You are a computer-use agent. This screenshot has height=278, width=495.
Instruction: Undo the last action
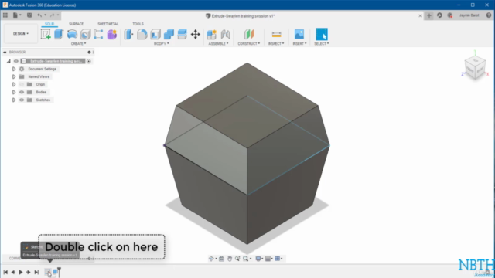(x=39, y=15)
